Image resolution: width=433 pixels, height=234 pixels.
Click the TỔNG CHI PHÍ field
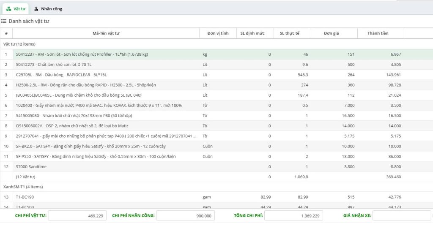293,216
